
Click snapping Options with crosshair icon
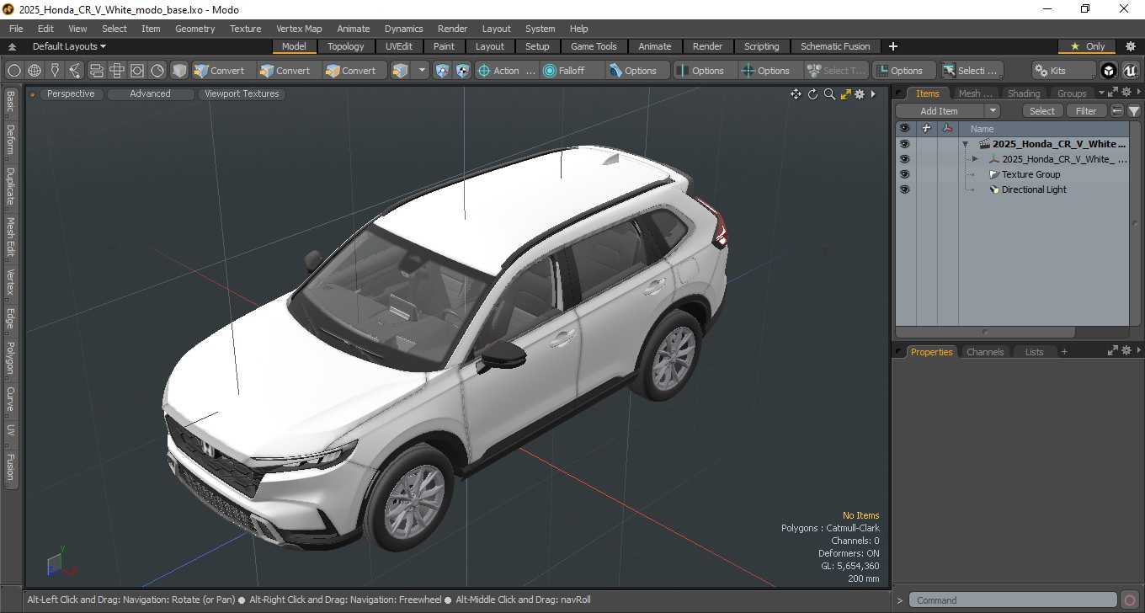tap(771, 71)
